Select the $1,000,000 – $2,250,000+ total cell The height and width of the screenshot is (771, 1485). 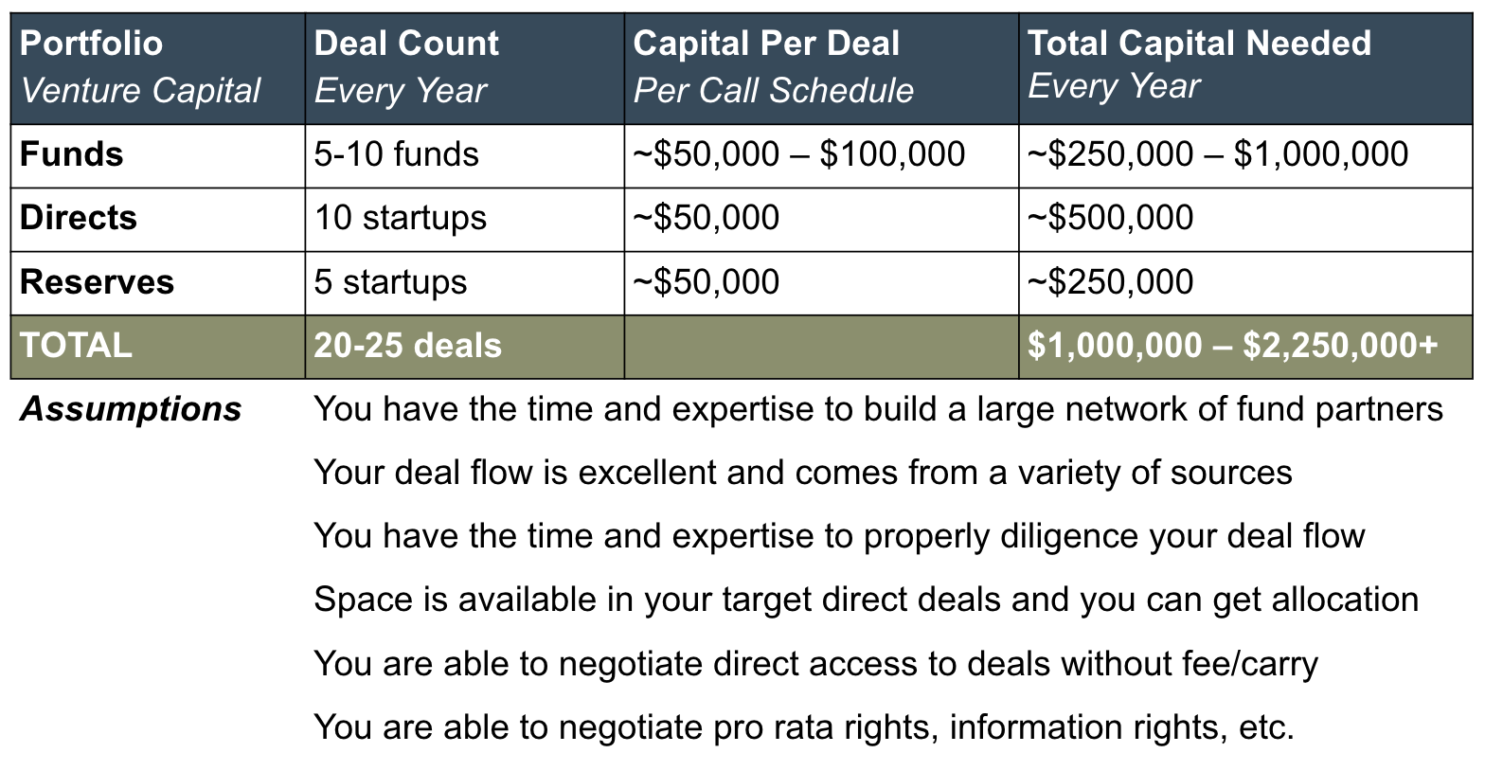(1245, 347)
